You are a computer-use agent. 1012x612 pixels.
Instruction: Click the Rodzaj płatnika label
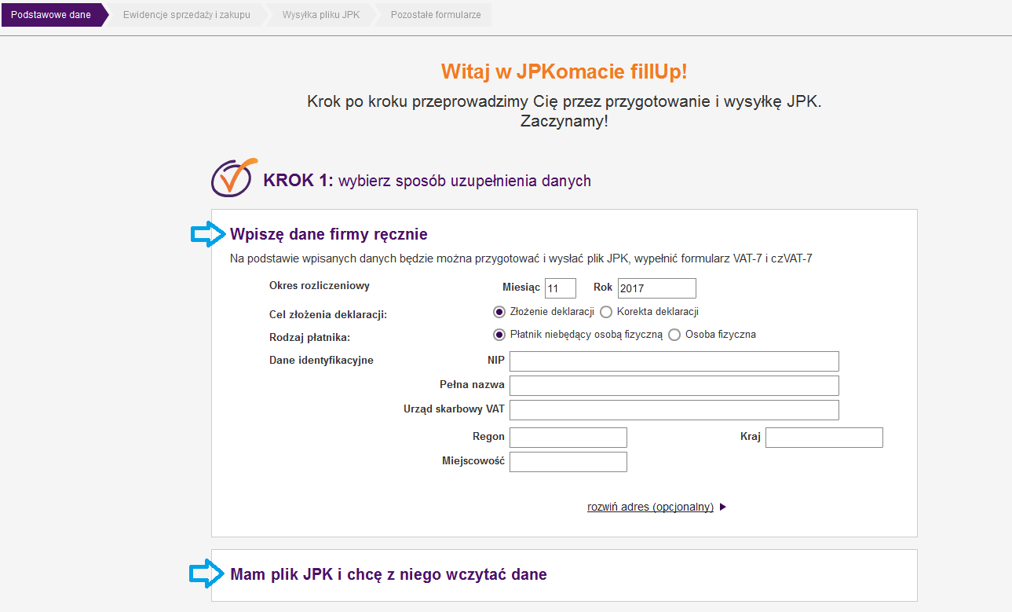[309, 337]
